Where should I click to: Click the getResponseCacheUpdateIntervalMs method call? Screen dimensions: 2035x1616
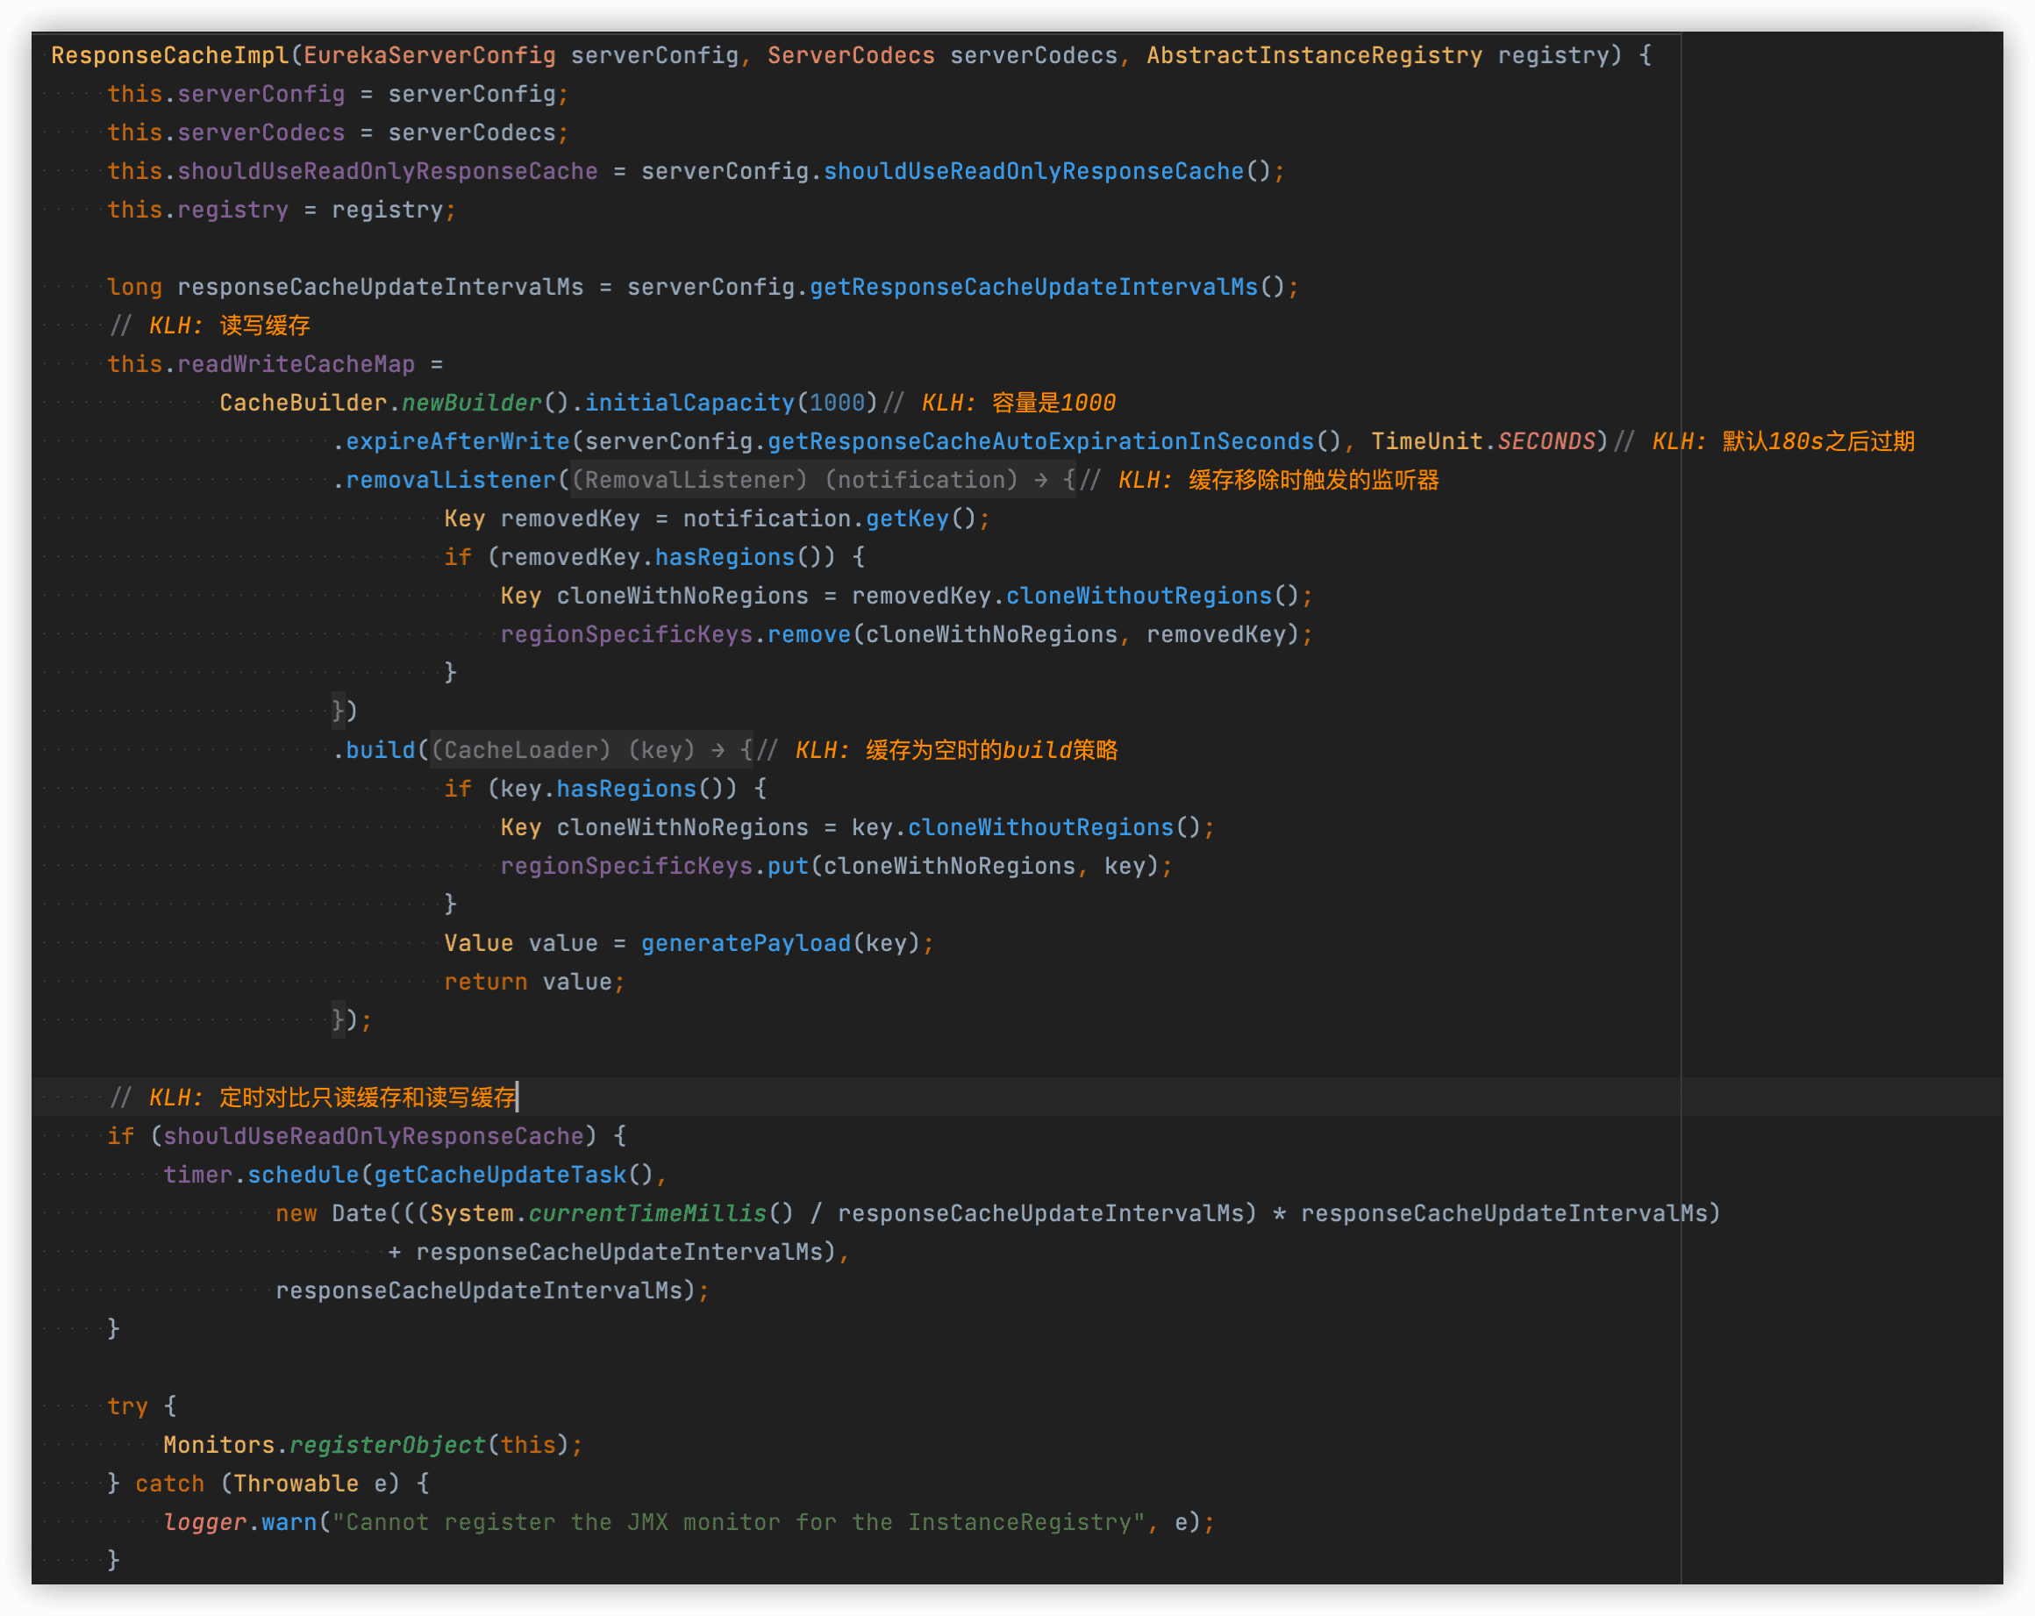[1033, 287]
